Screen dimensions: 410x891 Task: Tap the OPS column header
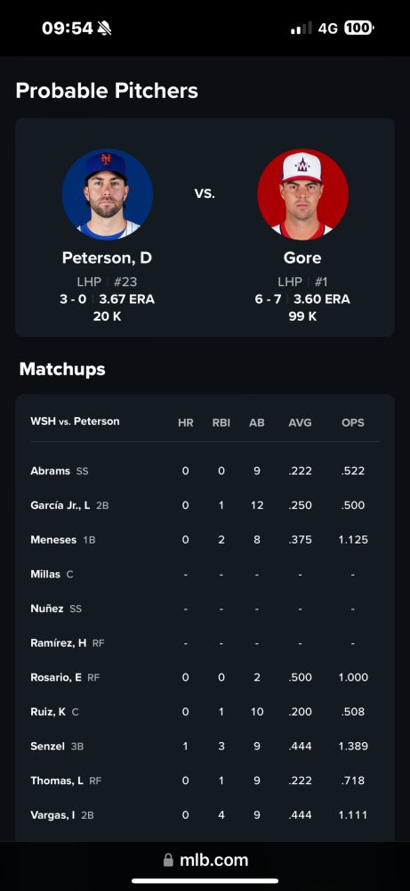353,422
